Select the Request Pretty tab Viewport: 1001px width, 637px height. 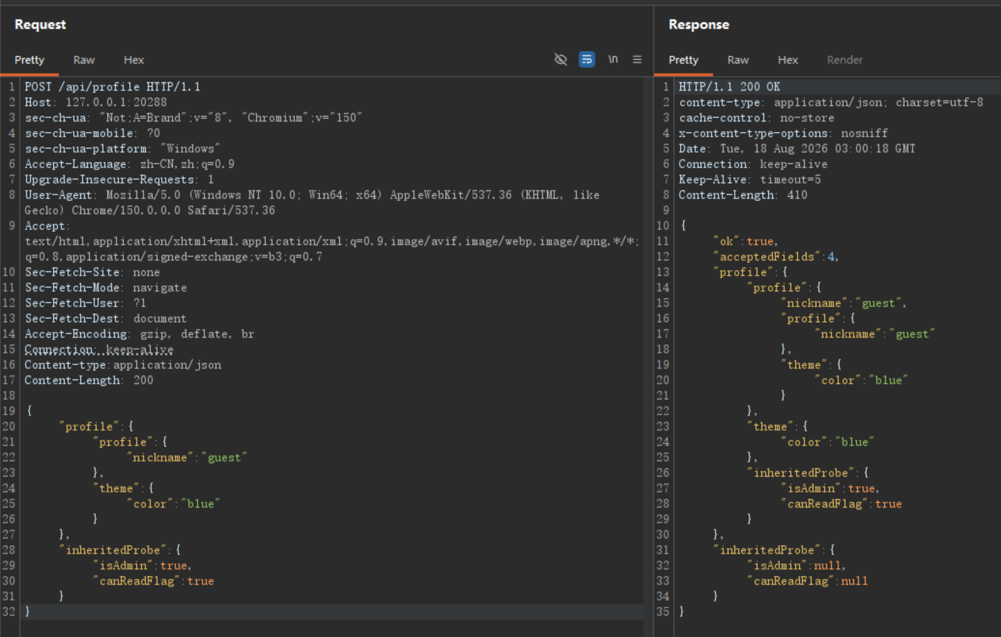point(30,60)
